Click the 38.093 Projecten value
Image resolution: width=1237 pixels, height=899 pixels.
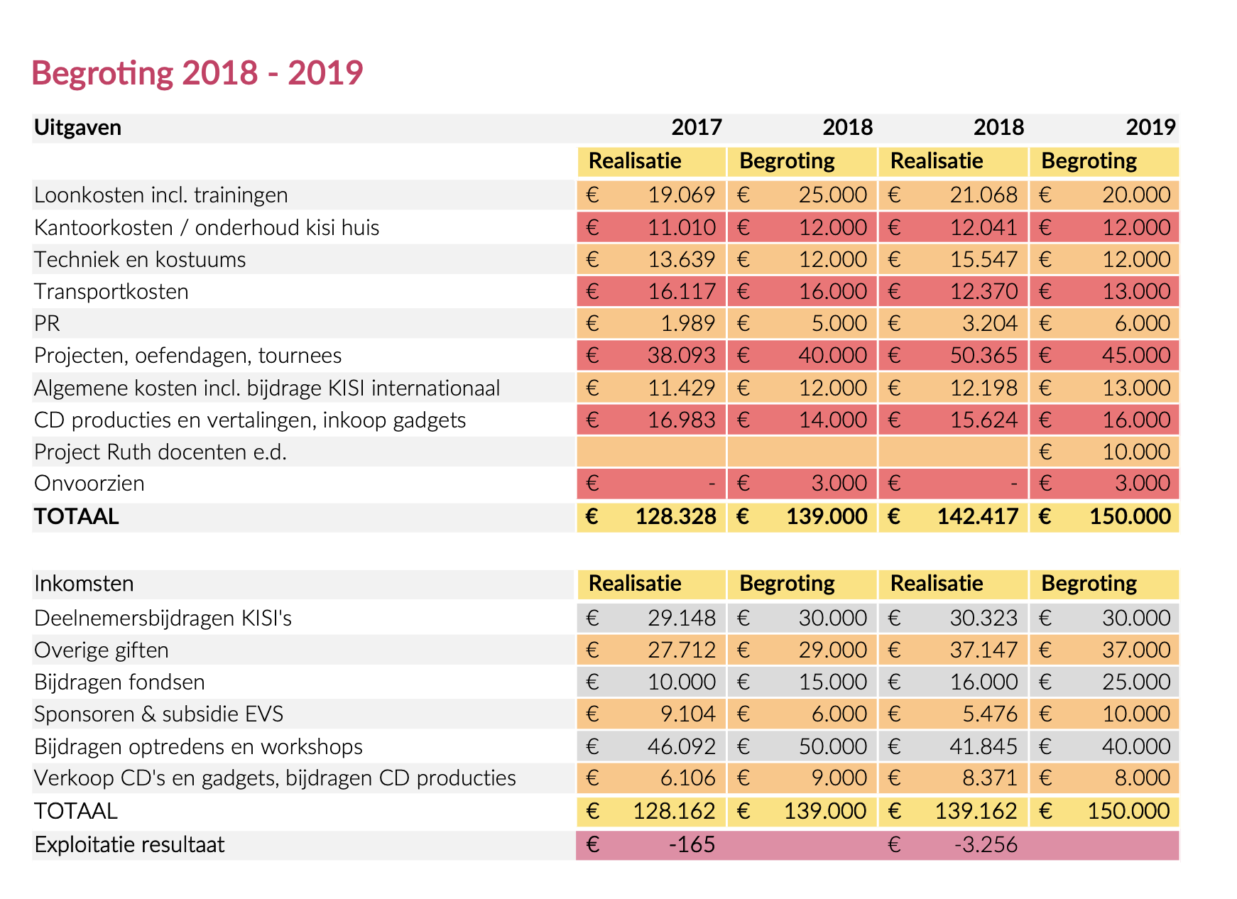pyautogui.click(x=682, y=356)
